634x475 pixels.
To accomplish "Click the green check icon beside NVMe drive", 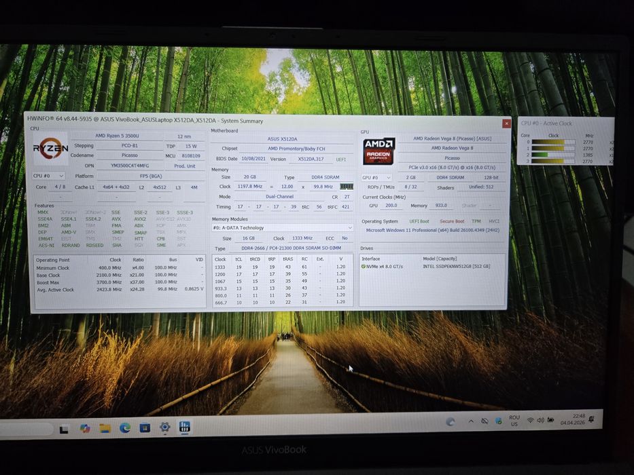I will tap(363, 267).
